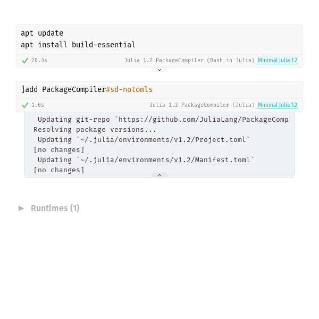This screenshot has width=319, height=319.
Task: Place cursor in the 'apt update' line
Action: pyautogui.click(x=42, y=33)
